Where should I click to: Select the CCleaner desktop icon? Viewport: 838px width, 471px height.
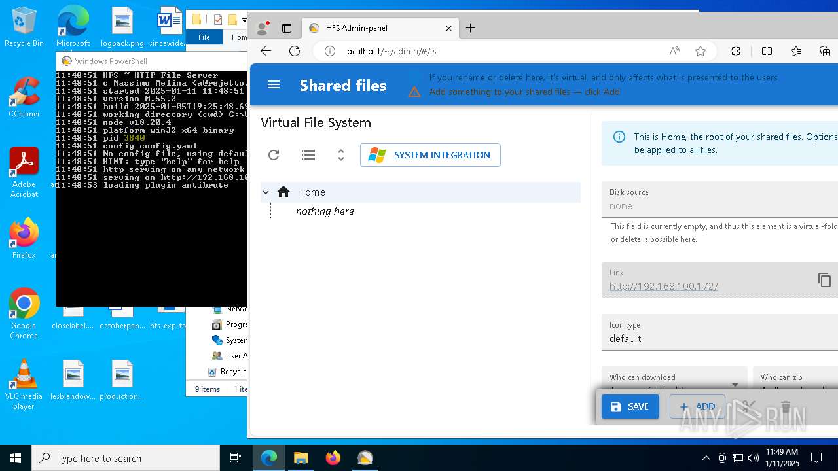(x=24, y=97)
